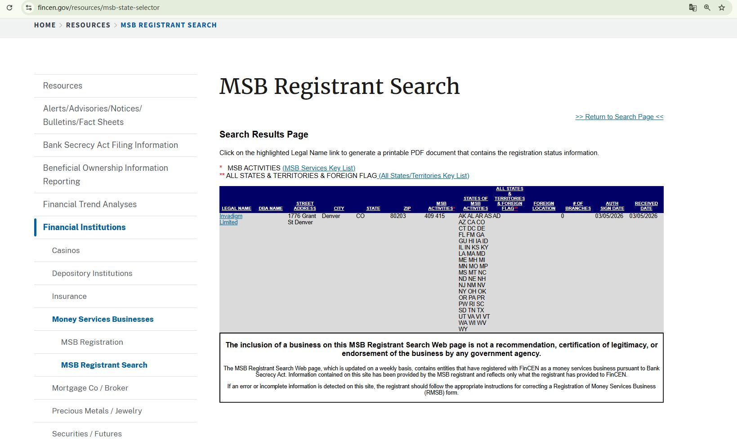Open Beneficial Ownership Information Reporting

pos(106,175)
